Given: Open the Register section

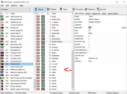Looking at the screenshot, I should (52, 9).
